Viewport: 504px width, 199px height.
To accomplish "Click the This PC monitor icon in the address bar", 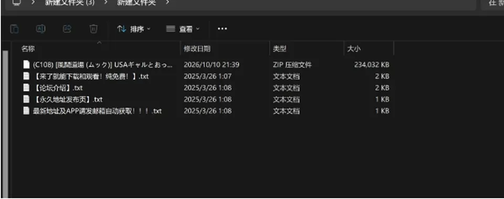I will (x=16, y=3).
